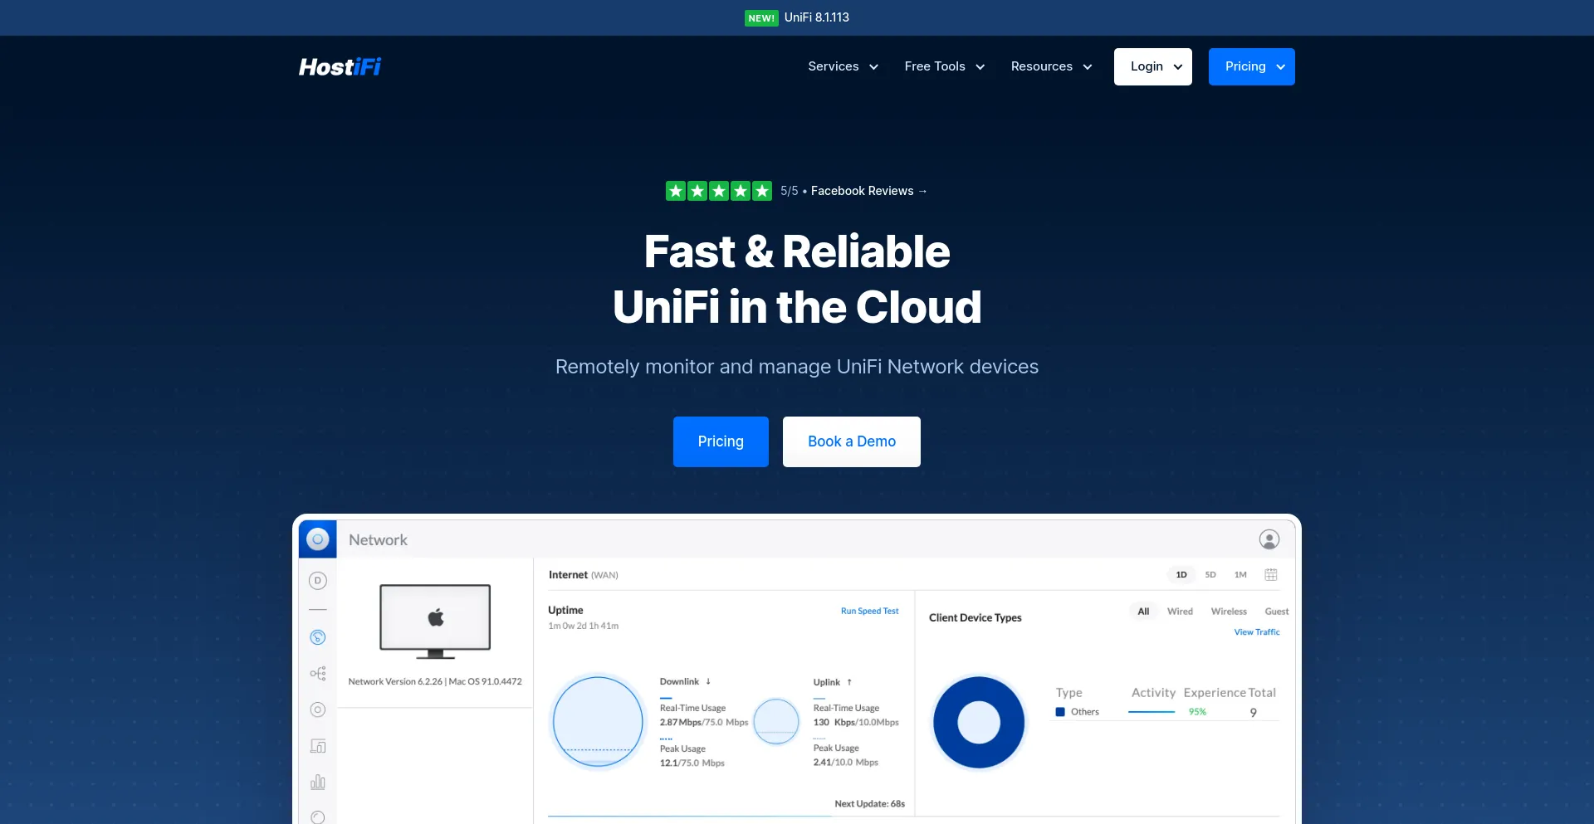1594x824 pixels.
Task: Select the Guest client filter
Action: [x=1277, y=612]
